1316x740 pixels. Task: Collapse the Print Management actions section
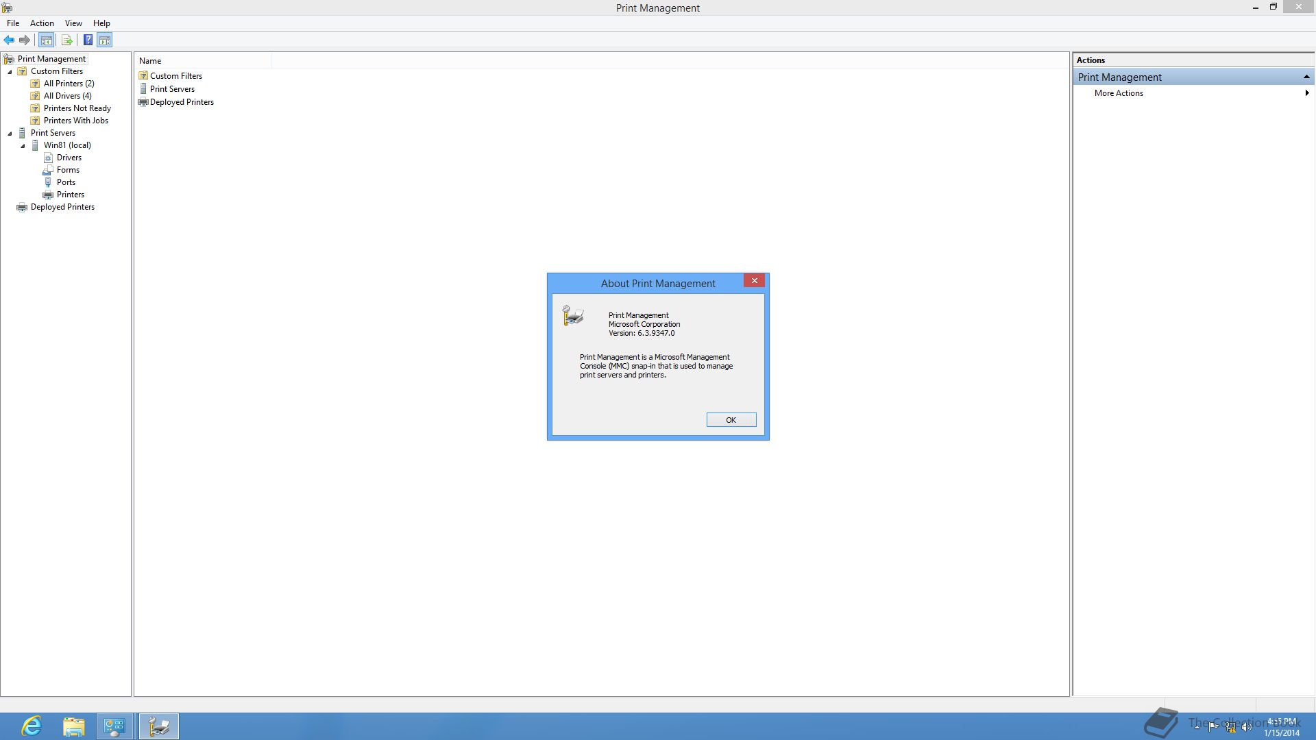point(1306,77)
